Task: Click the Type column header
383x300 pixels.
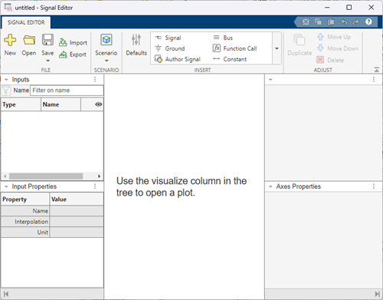Action: click(21, 104)
